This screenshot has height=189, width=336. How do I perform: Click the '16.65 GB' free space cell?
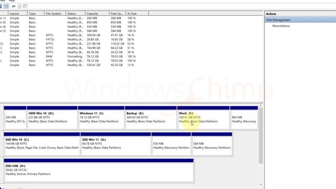point(117,39)
